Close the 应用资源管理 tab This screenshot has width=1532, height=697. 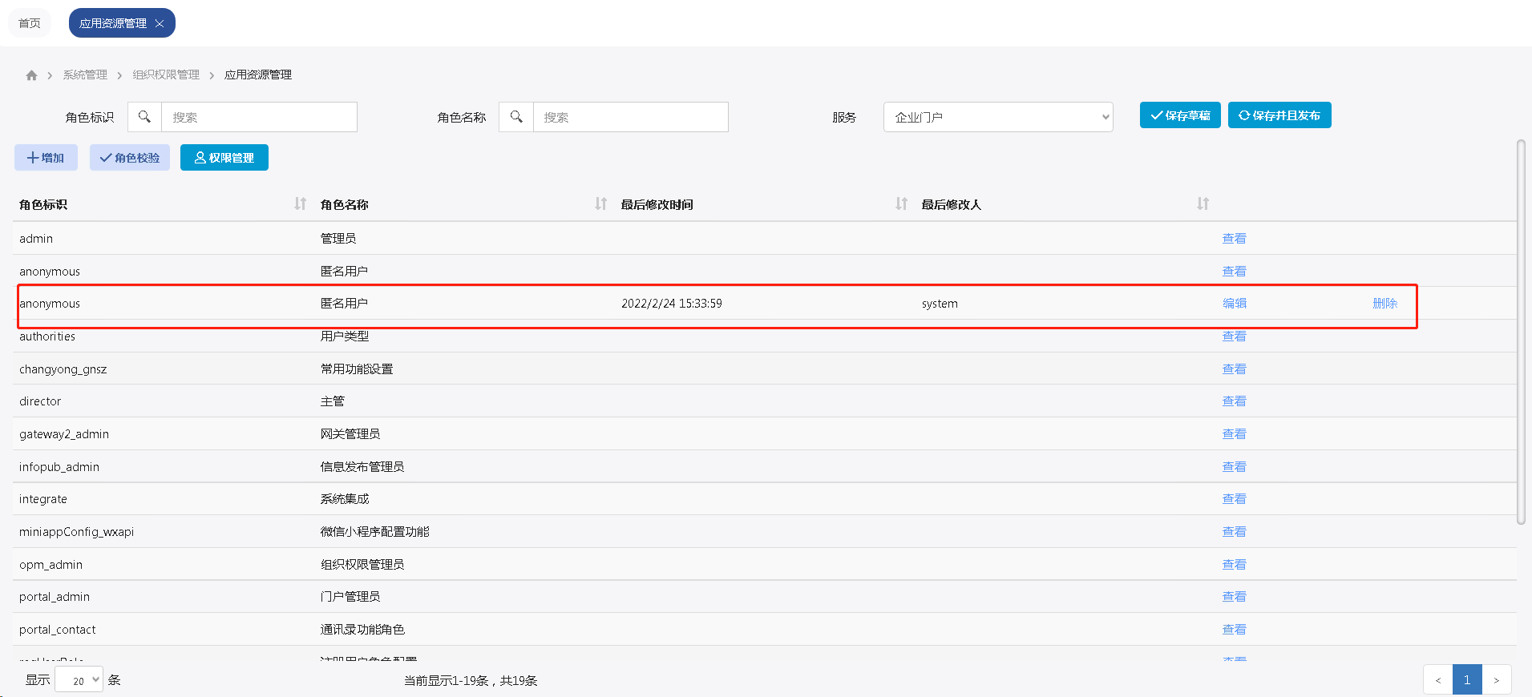pyautogui.click(x=160, y=23)
